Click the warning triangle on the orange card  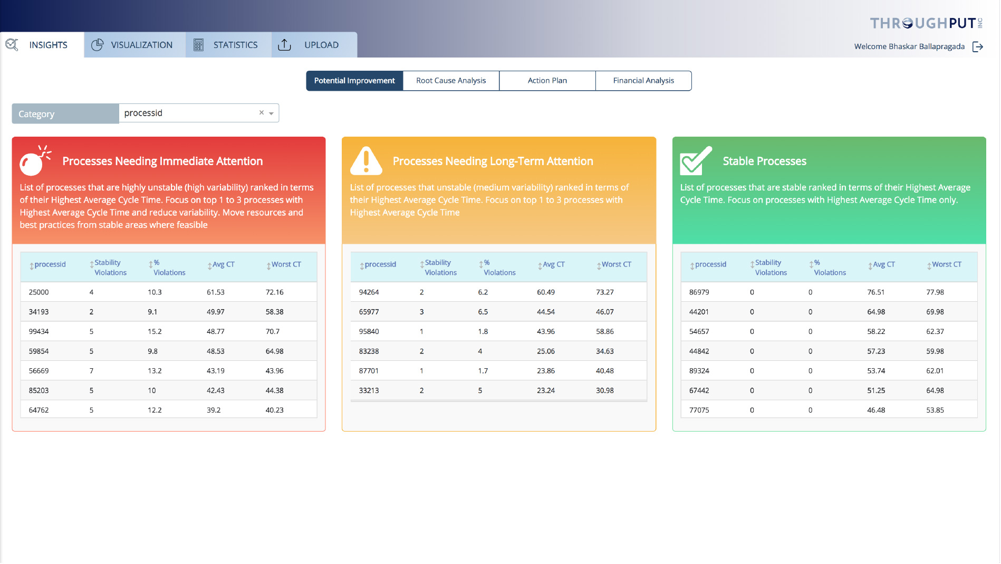(x=365, y=160)
